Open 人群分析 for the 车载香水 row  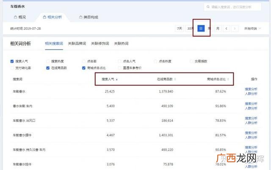251,94
